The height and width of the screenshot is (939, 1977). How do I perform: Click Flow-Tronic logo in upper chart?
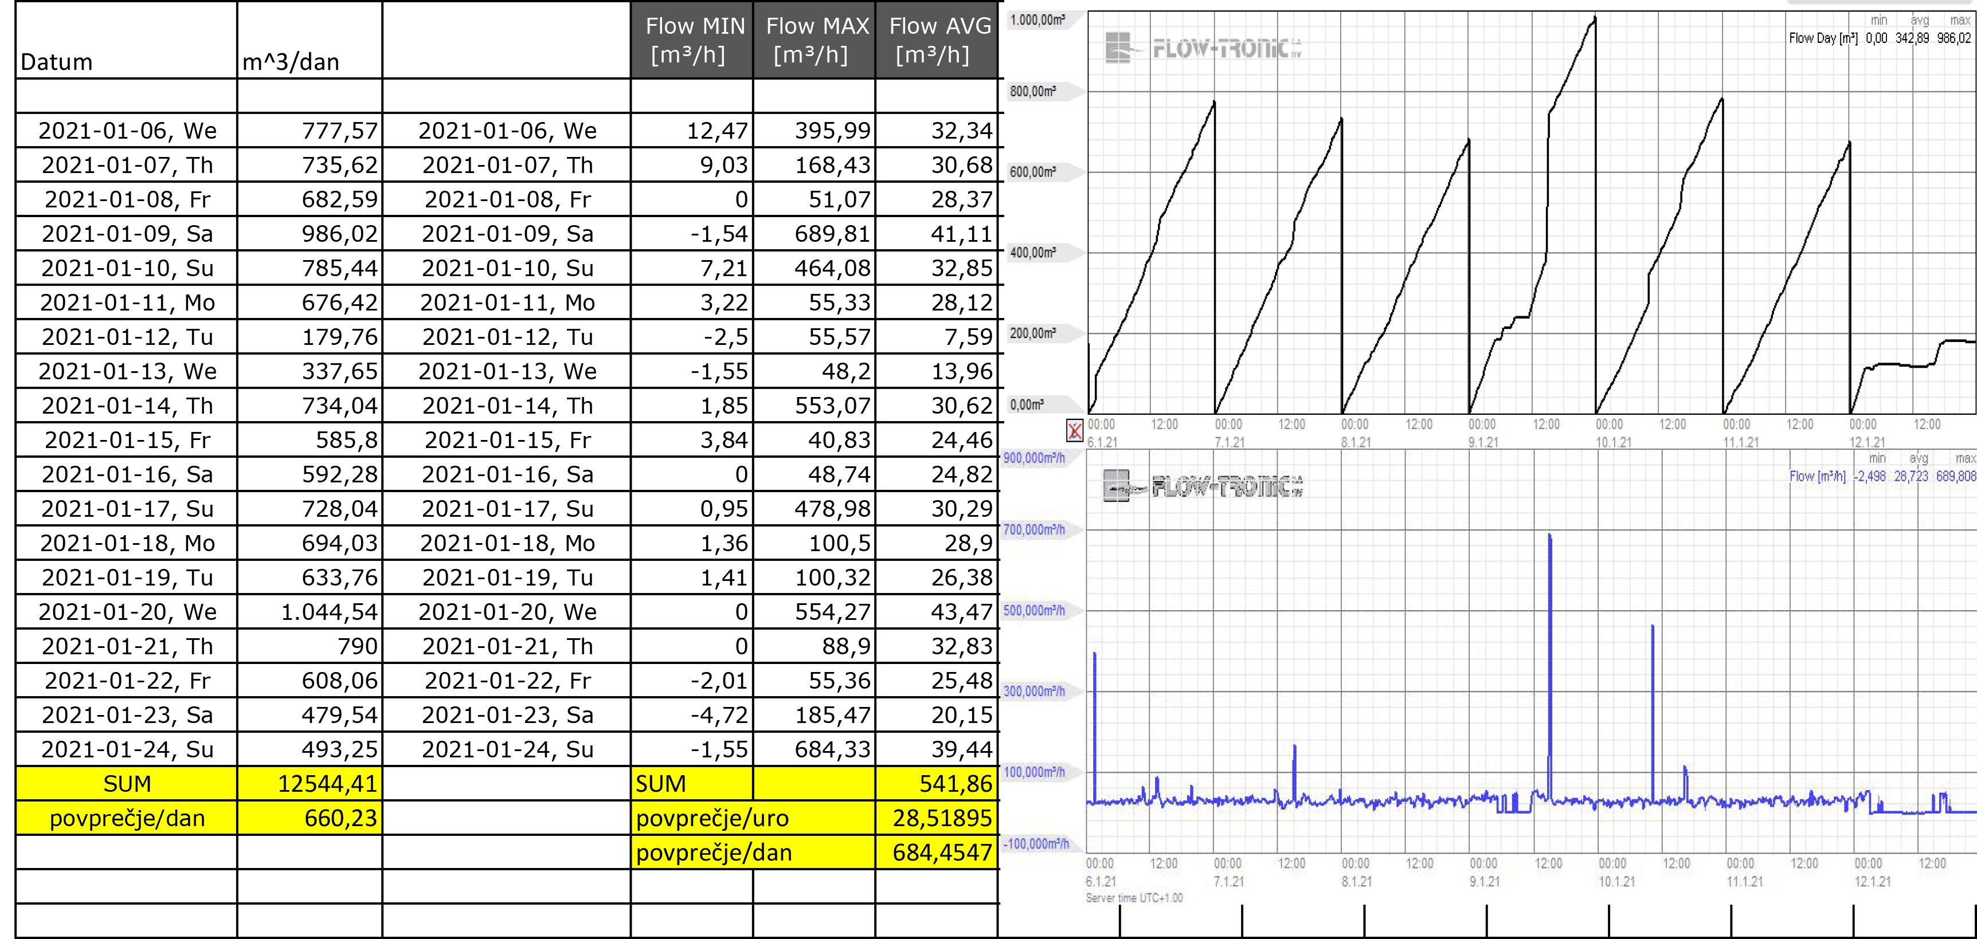[x=1203, y=48]
